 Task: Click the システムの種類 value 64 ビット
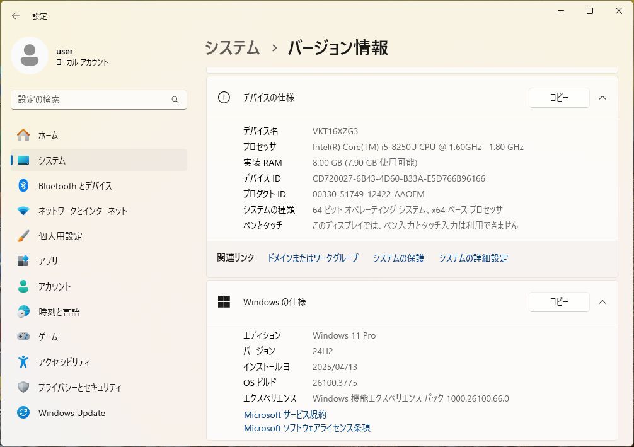click(408, 209)
